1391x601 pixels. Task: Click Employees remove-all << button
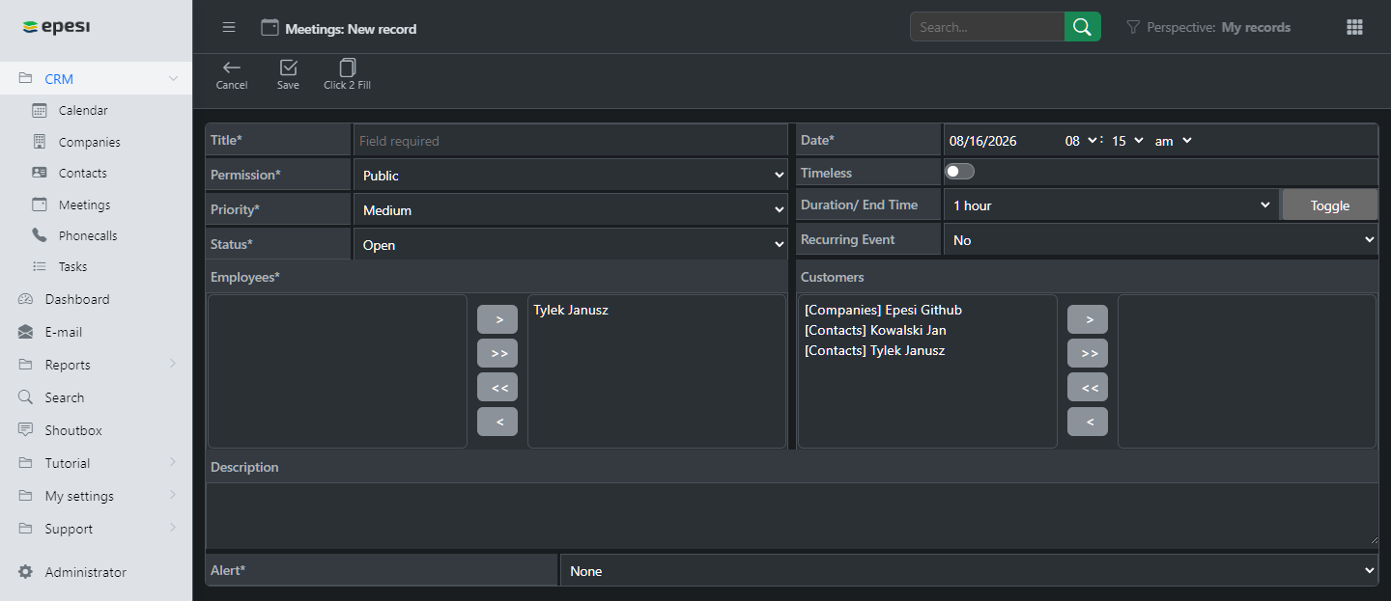pos(497,388)
